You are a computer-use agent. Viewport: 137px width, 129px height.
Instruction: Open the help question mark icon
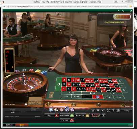pyautogui.click(x=113, y=110)
